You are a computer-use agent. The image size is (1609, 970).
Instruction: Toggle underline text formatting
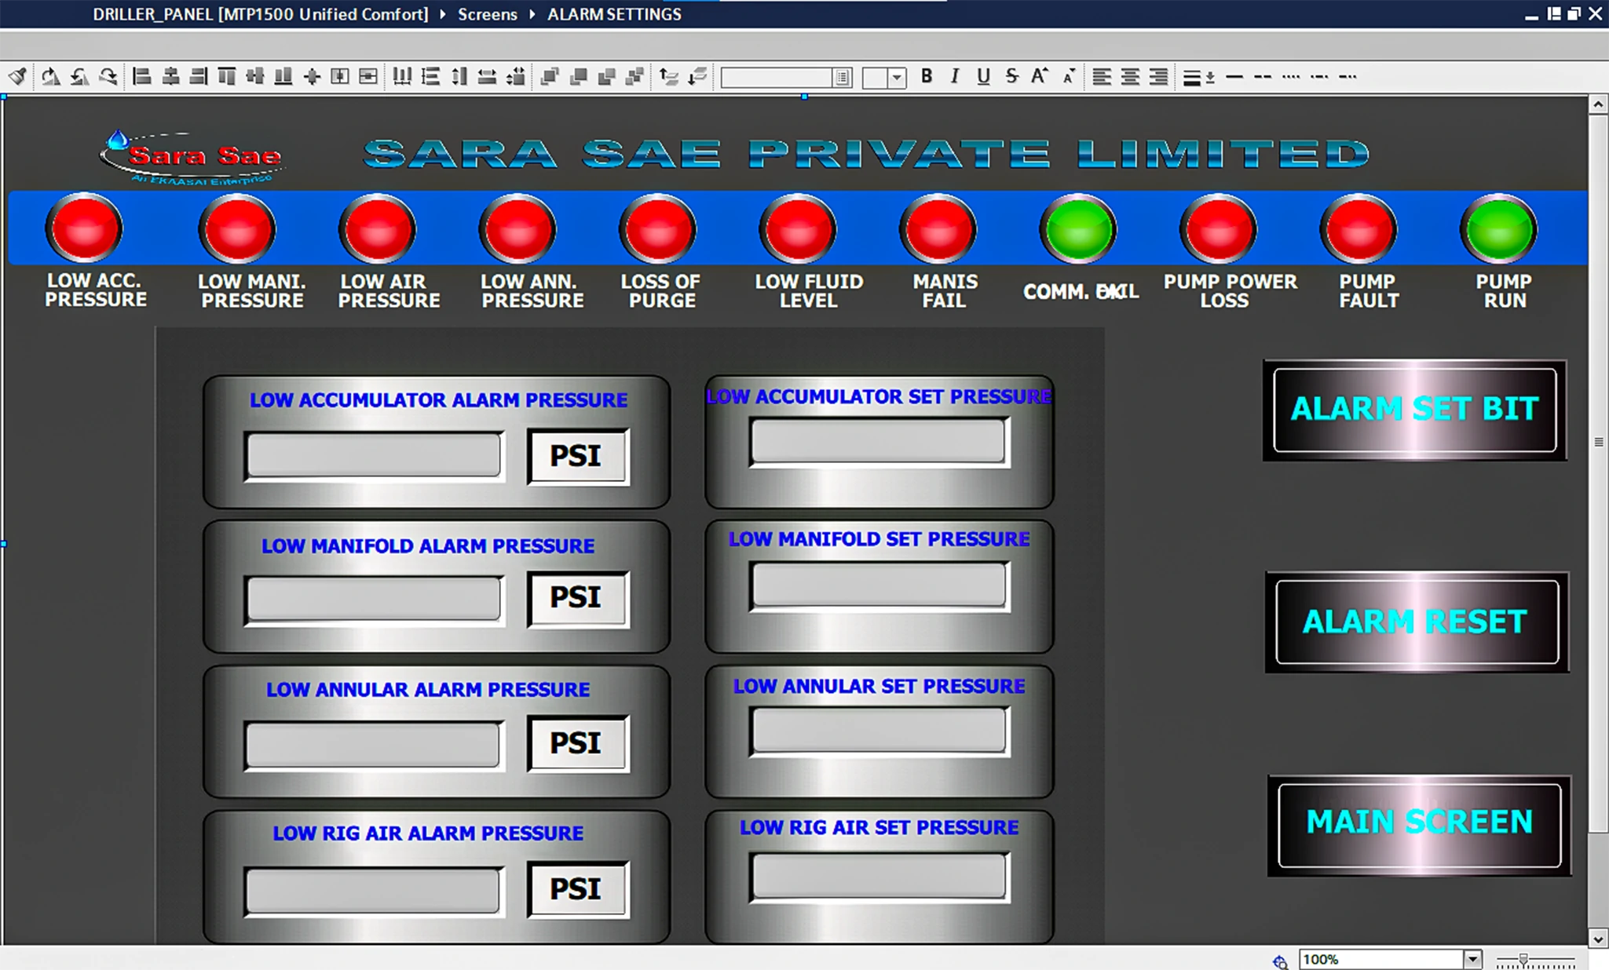point(983,76)
